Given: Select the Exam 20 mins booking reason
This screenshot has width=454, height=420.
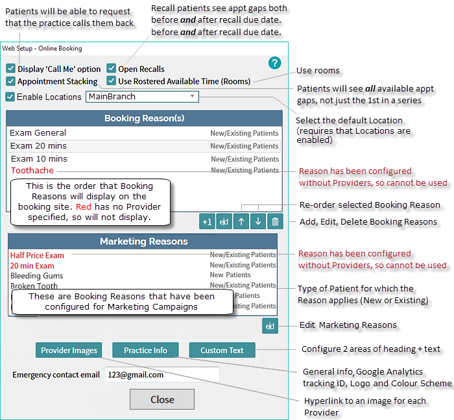Looking at the screenshot, I should point(144,146).
